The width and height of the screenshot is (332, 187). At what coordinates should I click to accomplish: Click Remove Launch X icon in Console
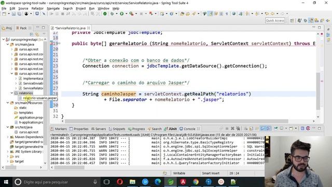[232, 128]
